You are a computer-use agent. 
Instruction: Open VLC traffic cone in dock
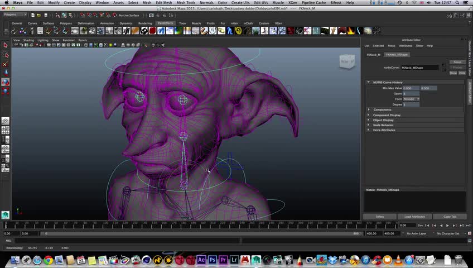tap(398, 260)
